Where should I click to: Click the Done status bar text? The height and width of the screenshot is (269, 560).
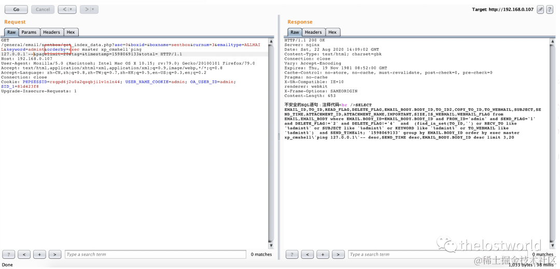[x=7, y=265]
